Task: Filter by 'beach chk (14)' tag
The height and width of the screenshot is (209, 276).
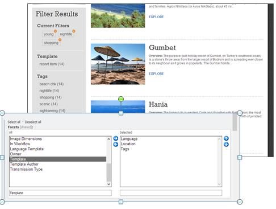Action: click(x=52, y=84)
